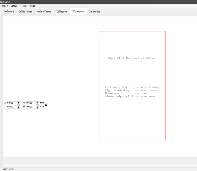Increase the X value with spinner arrow
The width and height of the screenshot is (197, 171).
coord(19,102)
